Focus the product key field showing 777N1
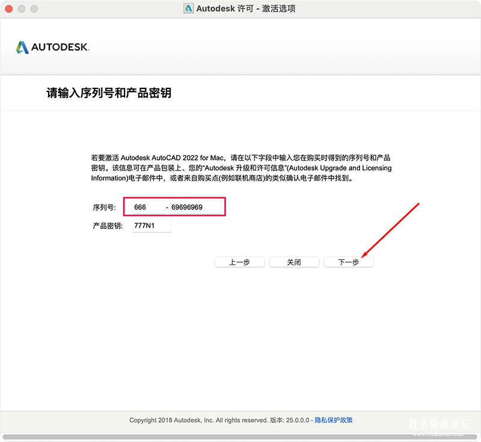This screenshot has width=481, height=442. point(152,226)
